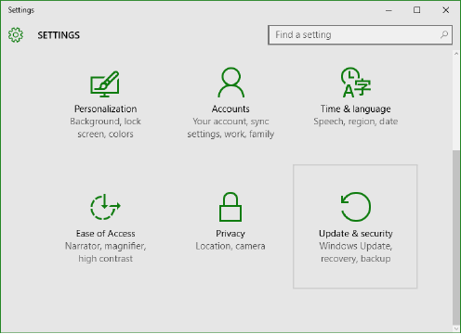Click the magnifier search icon in the search box
The width and height of the screenshot is (461, 334).
coord(444,34)
